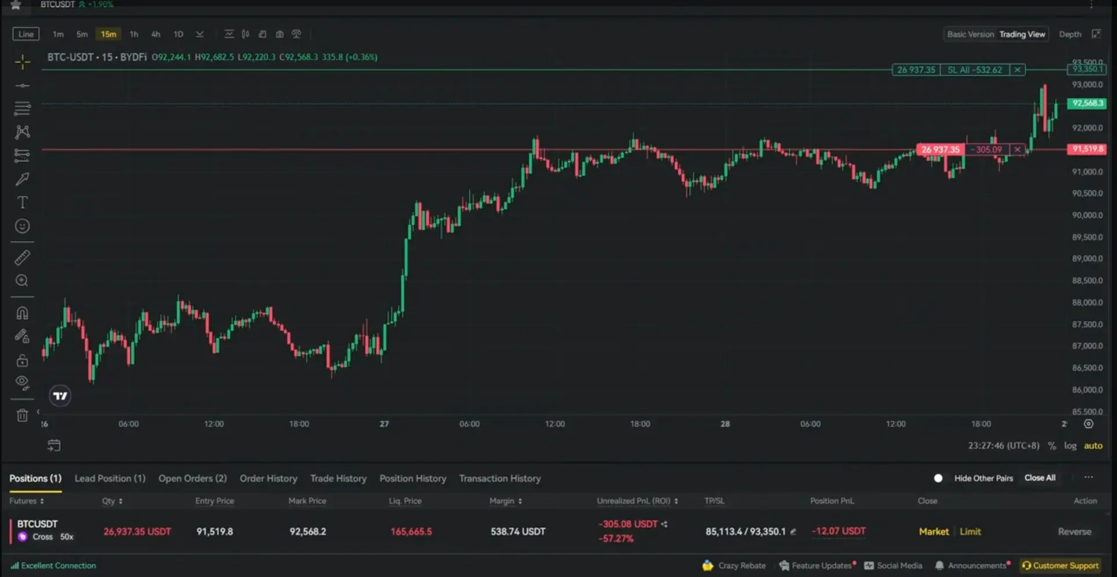The height and width of the screenshot is (577, 1117).
Task: Remove drawings with the trash icon
Action: coord(23,415)
